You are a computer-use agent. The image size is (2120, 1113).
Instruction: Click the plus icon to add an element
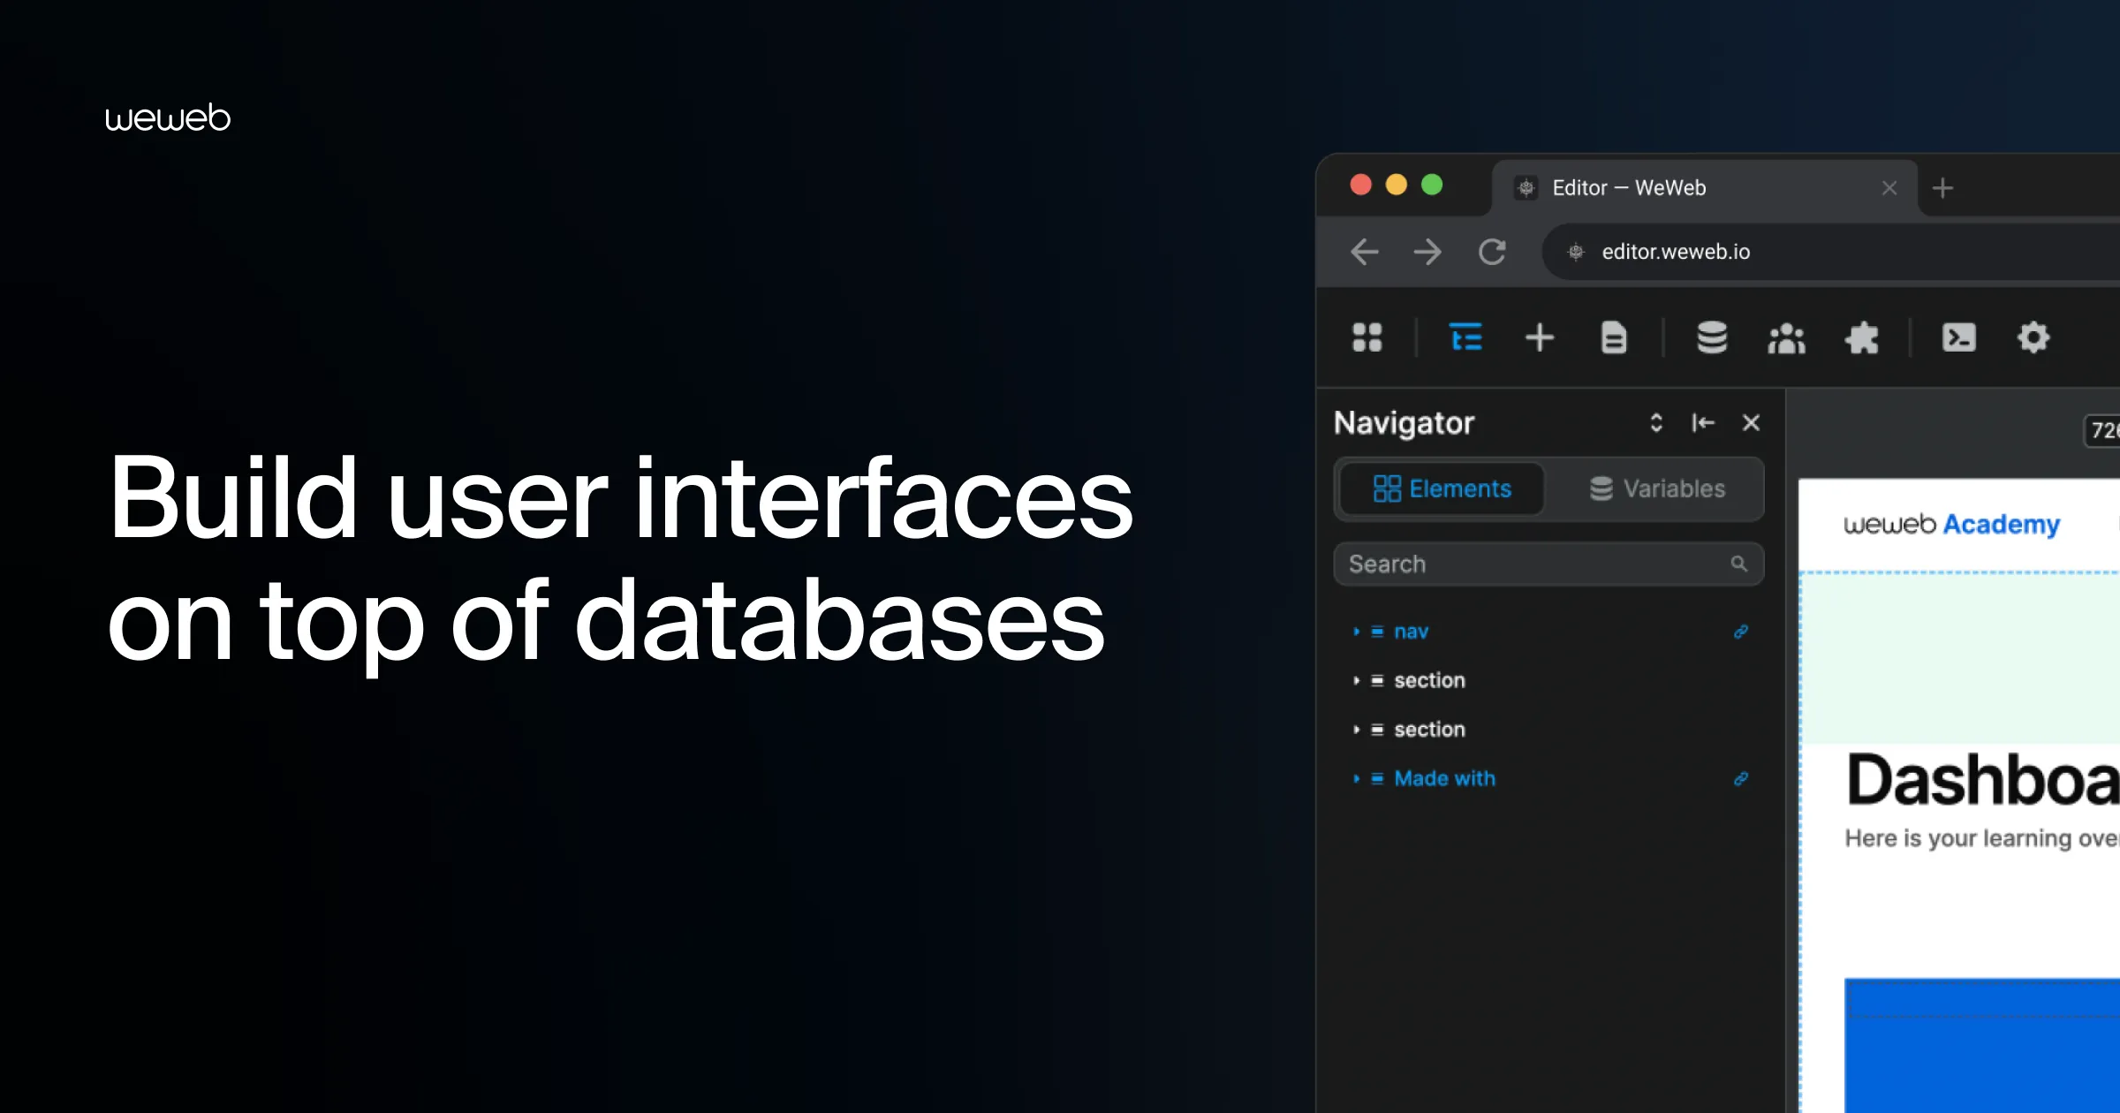click(x=1540, y=338)
